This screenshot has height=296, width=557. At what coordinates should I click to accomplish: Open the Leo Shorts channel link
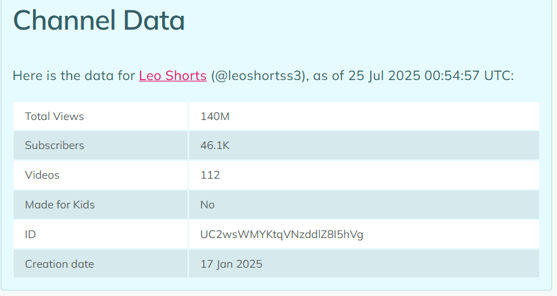[x=172, y=76]
